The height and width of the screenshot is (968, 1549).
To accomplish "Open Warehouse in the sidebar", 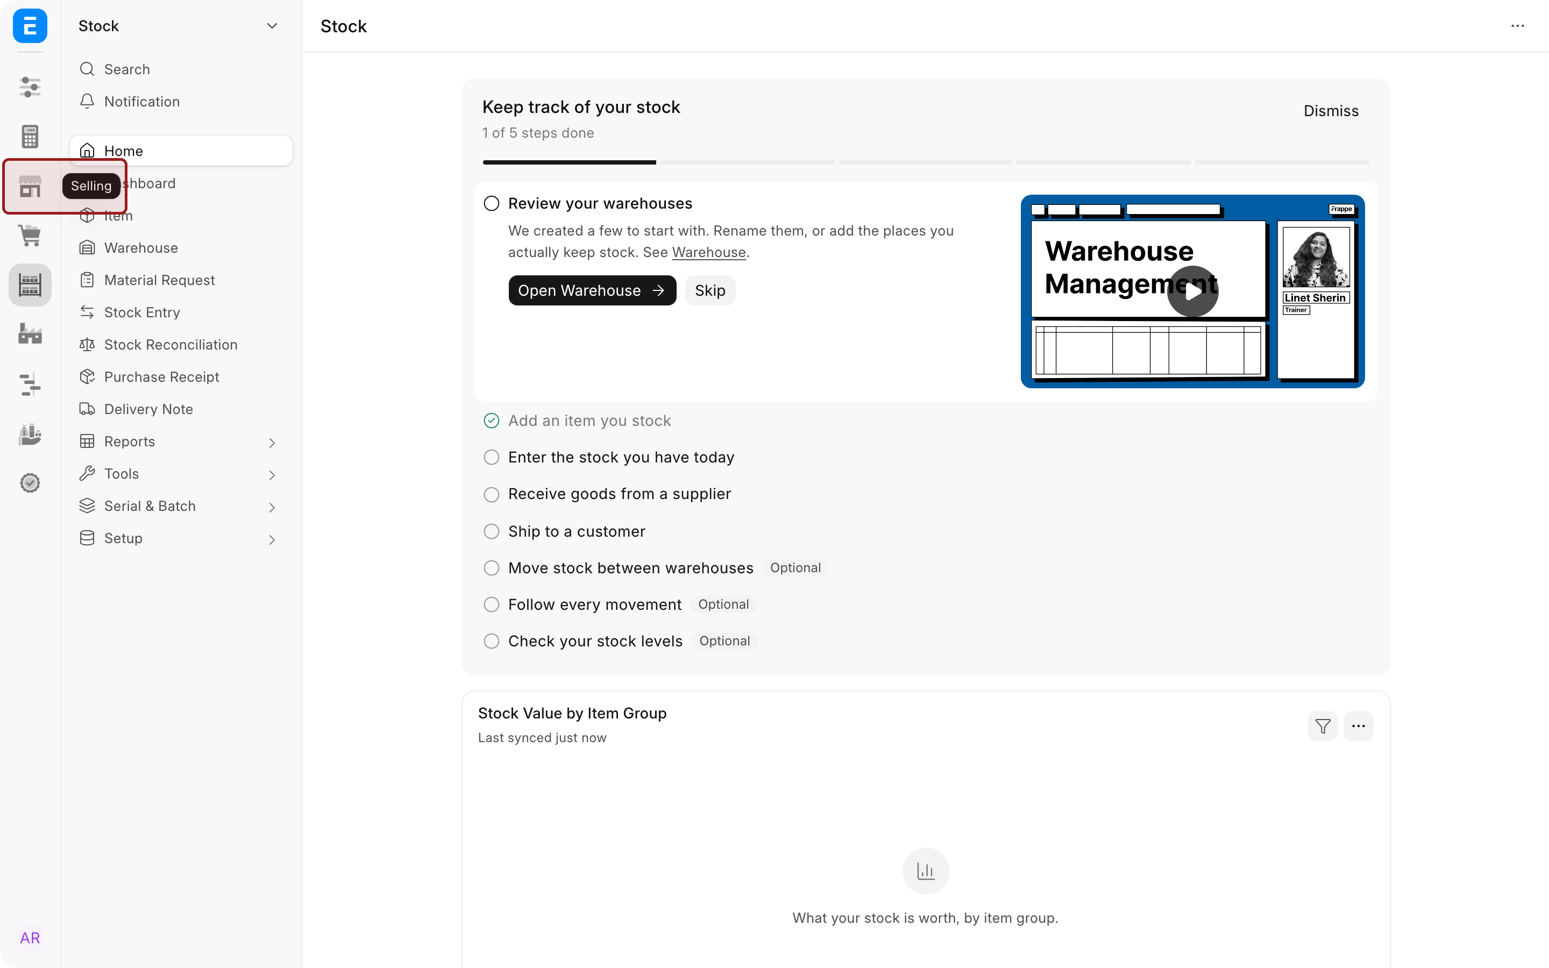I will (x=181, y=248).
